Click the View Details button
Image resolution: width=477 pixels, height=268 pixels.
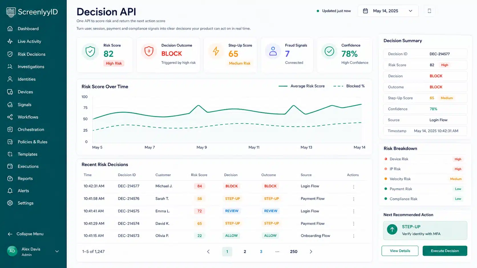pyautogui.click(x=400, y=251)
